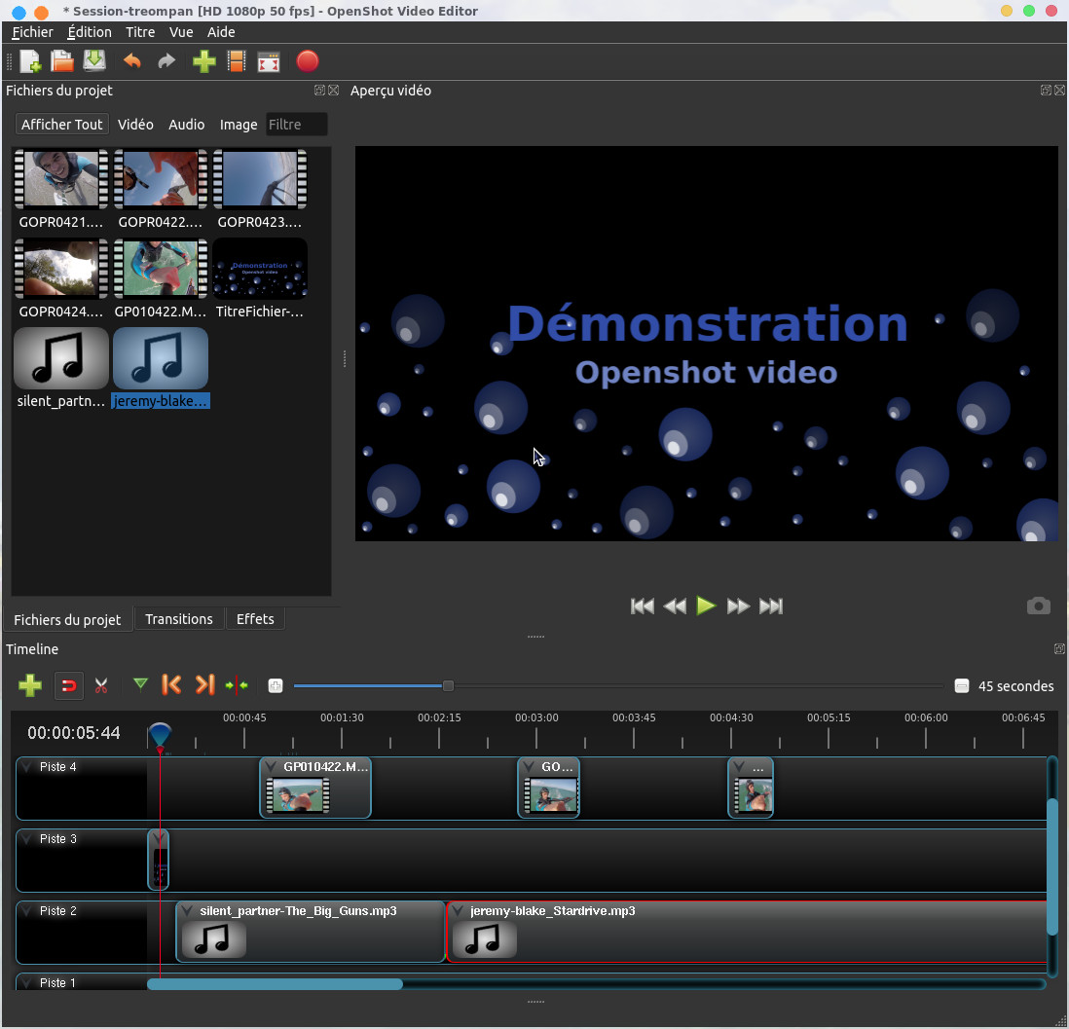Click the red Export Video record button

click(307, 61)
